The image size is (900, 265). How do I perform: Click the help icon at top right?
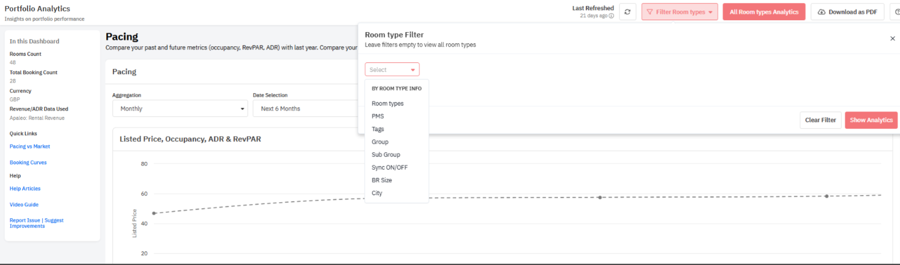(x=896, y=12)
